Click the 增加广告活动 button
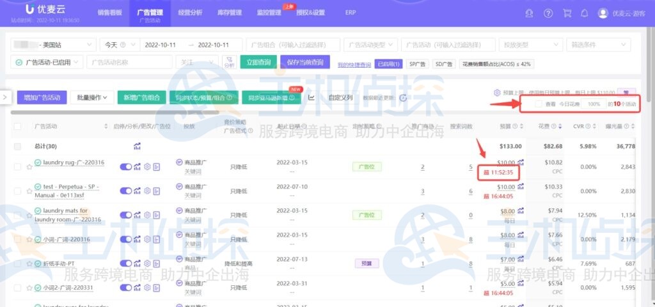This screenshot has width=655, height=307. point(42,98)
